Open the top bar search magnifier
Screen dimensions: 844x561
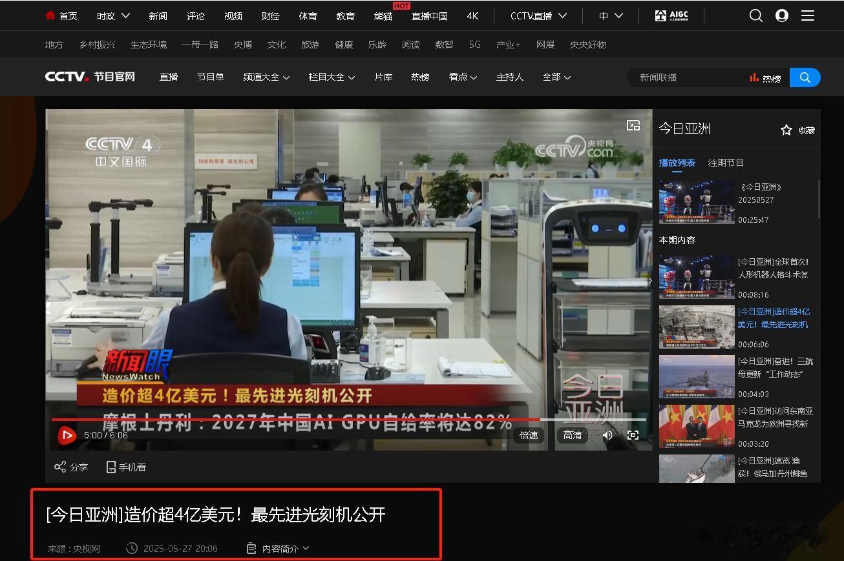(756, 15)
